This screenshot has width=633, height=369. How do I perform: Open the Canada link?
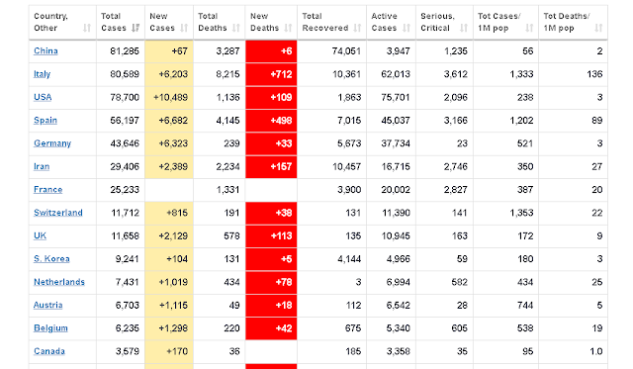pyautogui.click(x=49, y=351)
